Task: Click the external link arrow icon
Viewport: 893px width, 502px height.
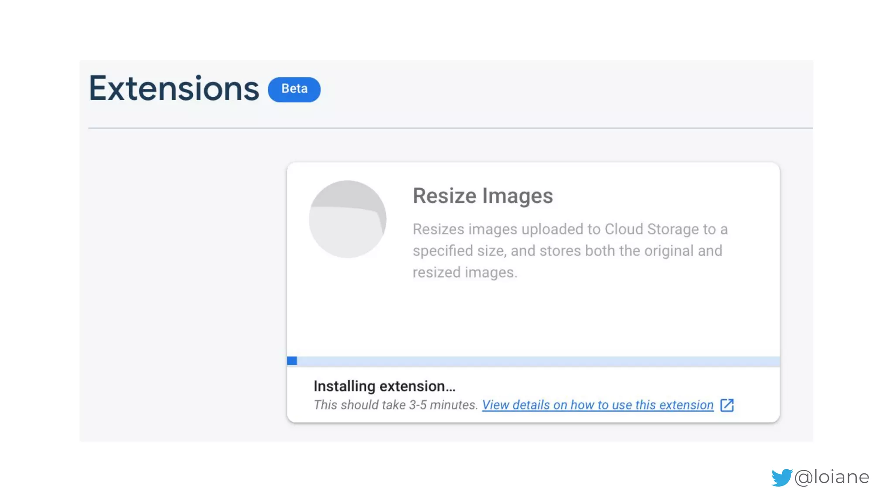Action: coord(727,405)
